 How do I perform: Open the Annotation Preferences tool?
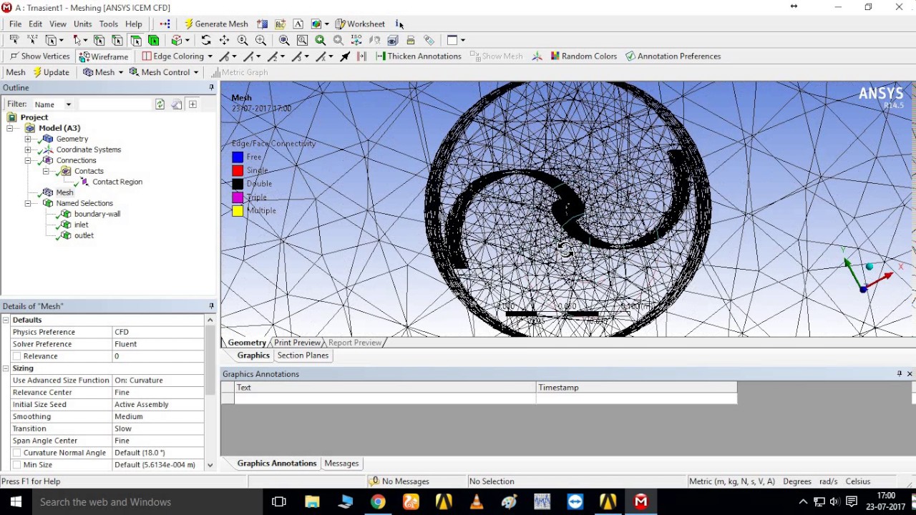pos(673,56)
